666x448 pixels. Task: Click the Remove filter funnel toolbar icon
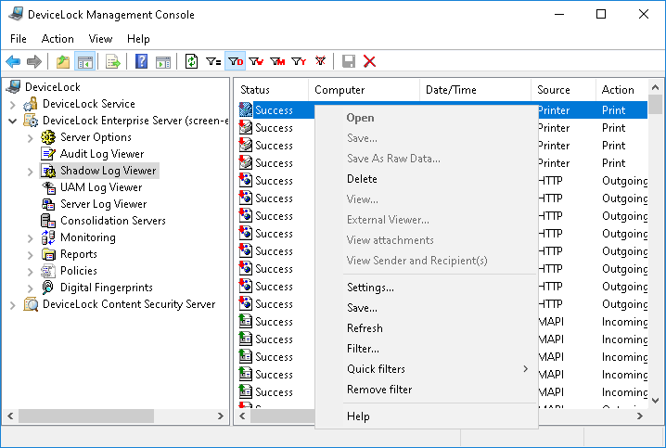click(x=320, y=61)
